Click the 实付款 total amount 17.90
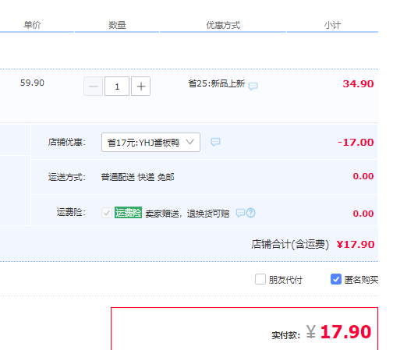 345,332
